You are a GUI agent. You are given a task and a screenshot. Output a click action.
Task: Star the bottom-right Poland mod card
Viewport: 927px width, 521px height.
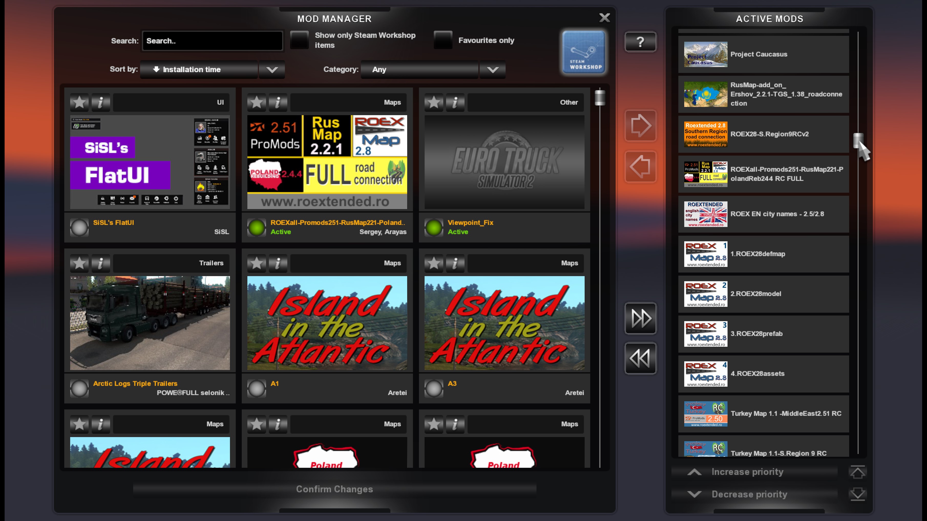[x=434, y=424]
